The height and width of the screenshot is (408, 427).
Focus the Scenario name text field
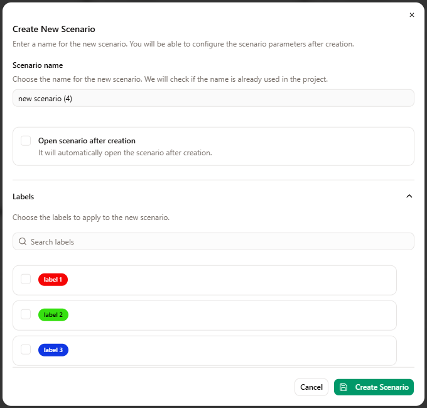tap(213, 98)
